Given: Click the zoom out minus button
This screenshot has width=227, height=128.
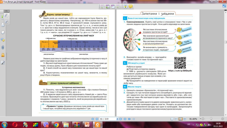Looking at the screenshot, I should 203,119.
